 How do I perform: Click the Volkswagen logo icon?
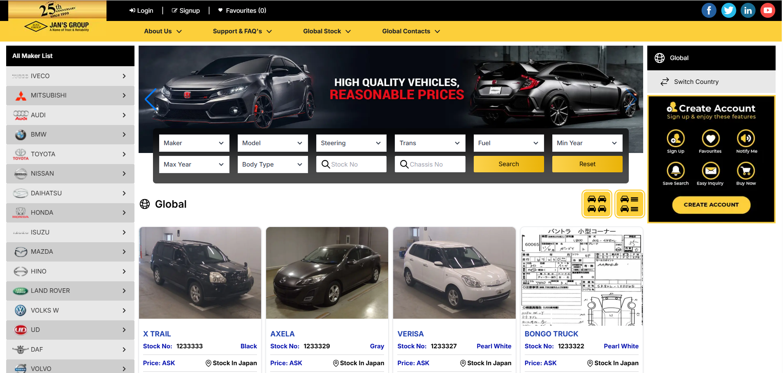[x=21, y=310]
